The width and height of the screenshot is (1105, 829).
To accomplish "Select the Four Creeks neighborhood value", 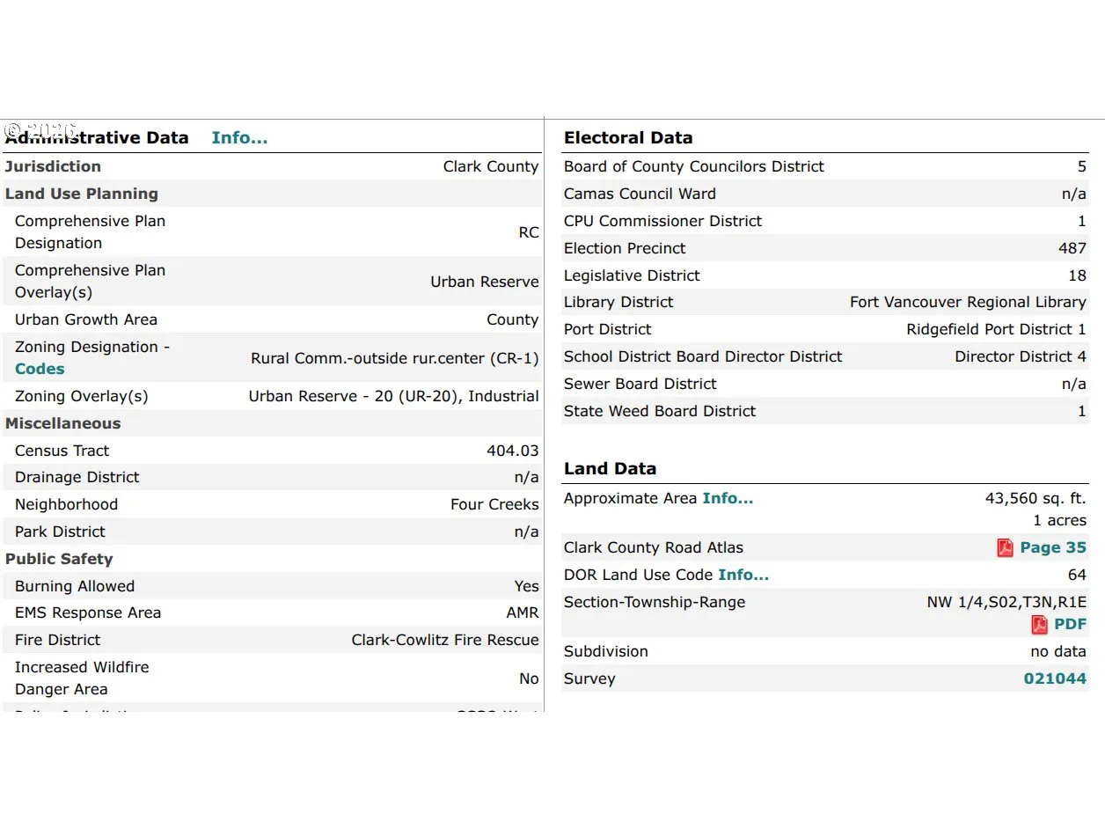I will 494,504.
